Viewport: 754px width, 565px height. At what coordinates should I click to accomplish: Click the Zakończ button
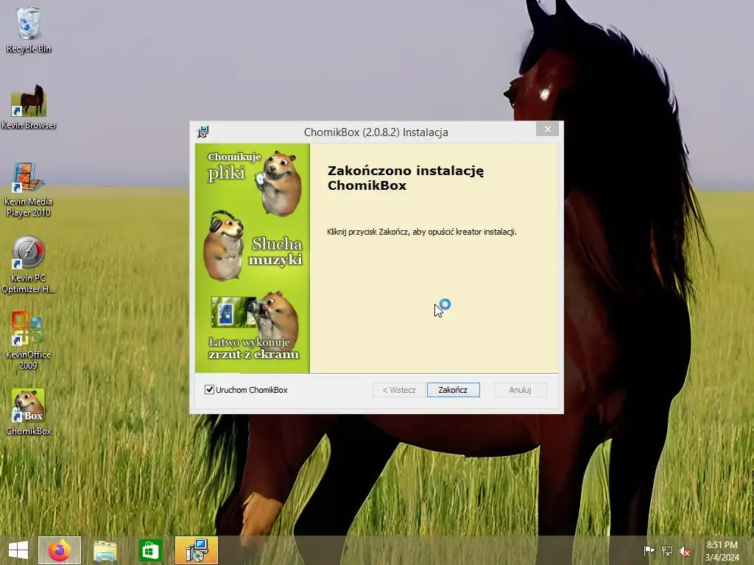pos(453,390)
